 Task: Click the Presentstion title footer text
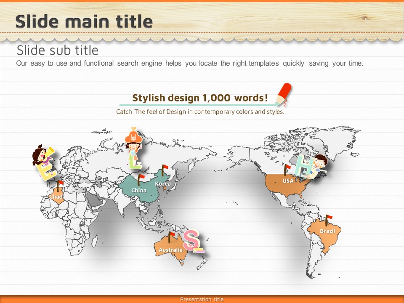click(x=202, y=299)
